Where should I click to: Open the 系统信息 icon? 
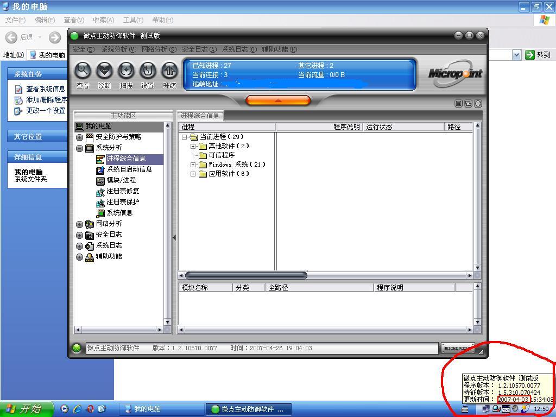(100, 213)
